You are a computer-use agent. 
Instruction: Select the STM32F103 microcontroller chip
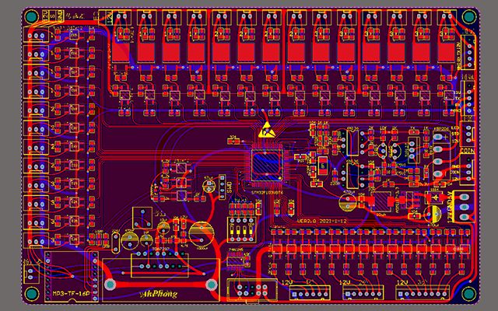(x=266, y=166)
